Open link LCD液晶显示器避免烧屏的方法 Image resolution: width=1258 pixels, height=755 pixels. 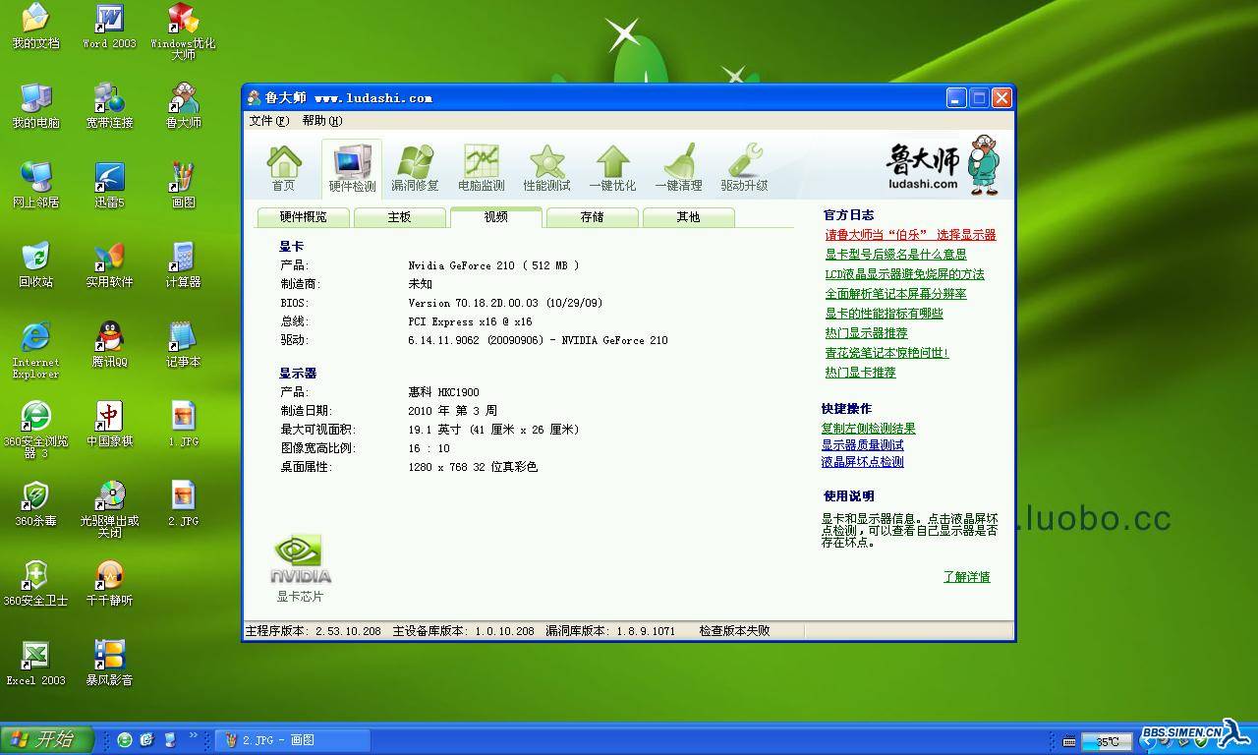tap(904, 274)
